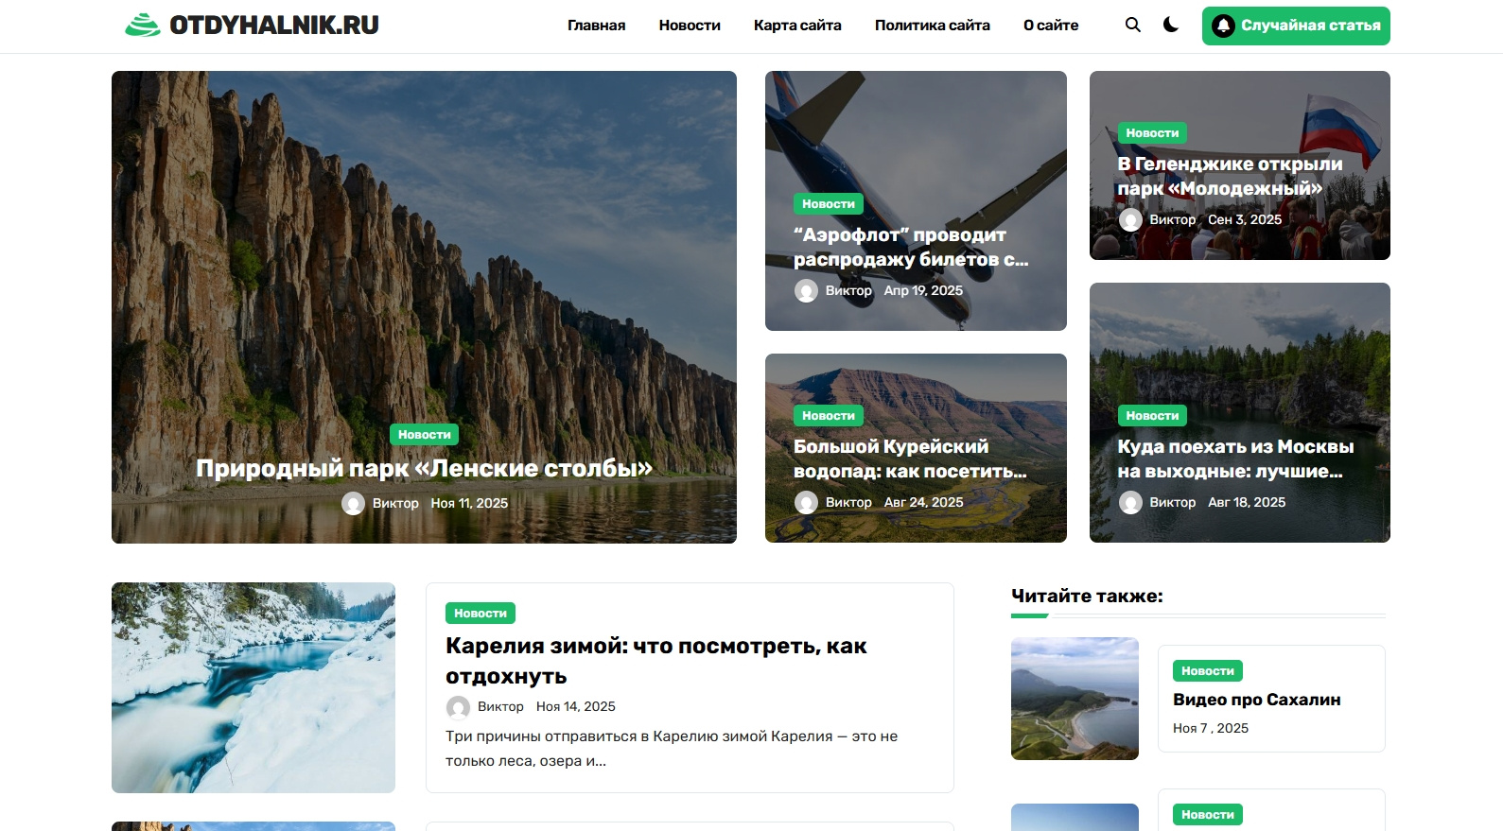Open the Видео про Сахалин article

1257,700
